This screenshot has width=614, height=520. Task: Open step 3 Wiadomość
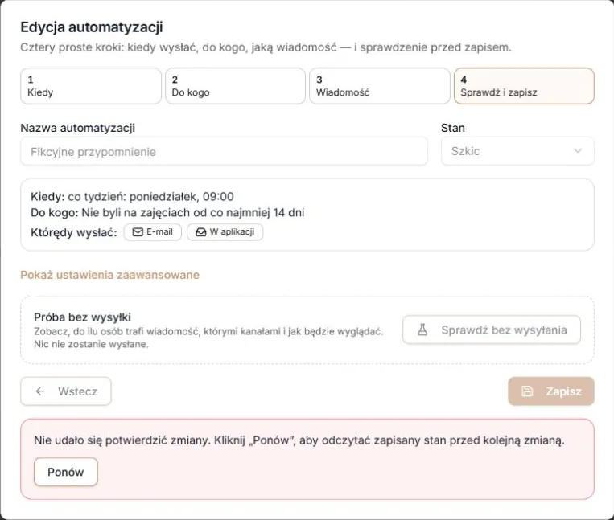pyautogui.click(x=380, y=86)
